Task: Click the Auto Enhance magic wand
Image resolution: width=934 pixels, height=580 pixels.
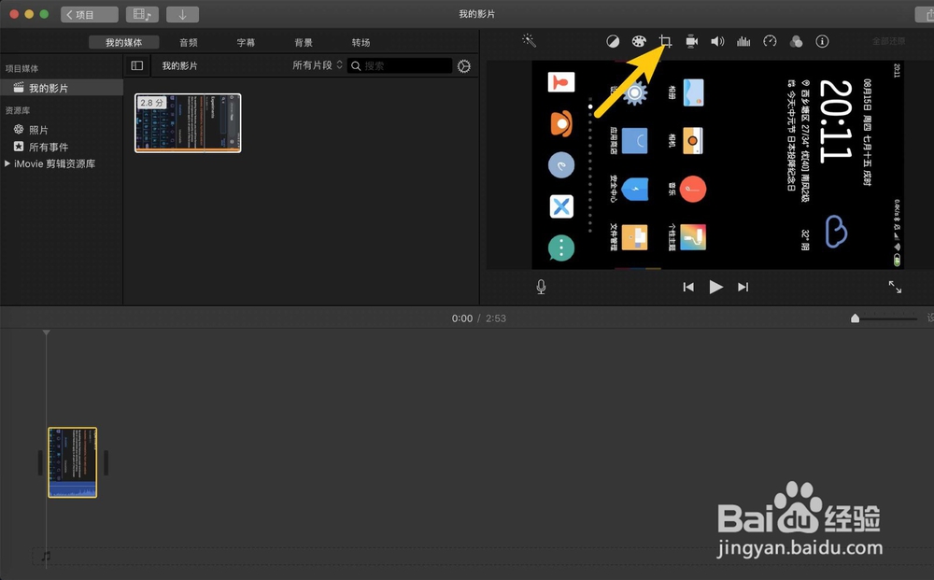Action: click(x=529, y=41)
